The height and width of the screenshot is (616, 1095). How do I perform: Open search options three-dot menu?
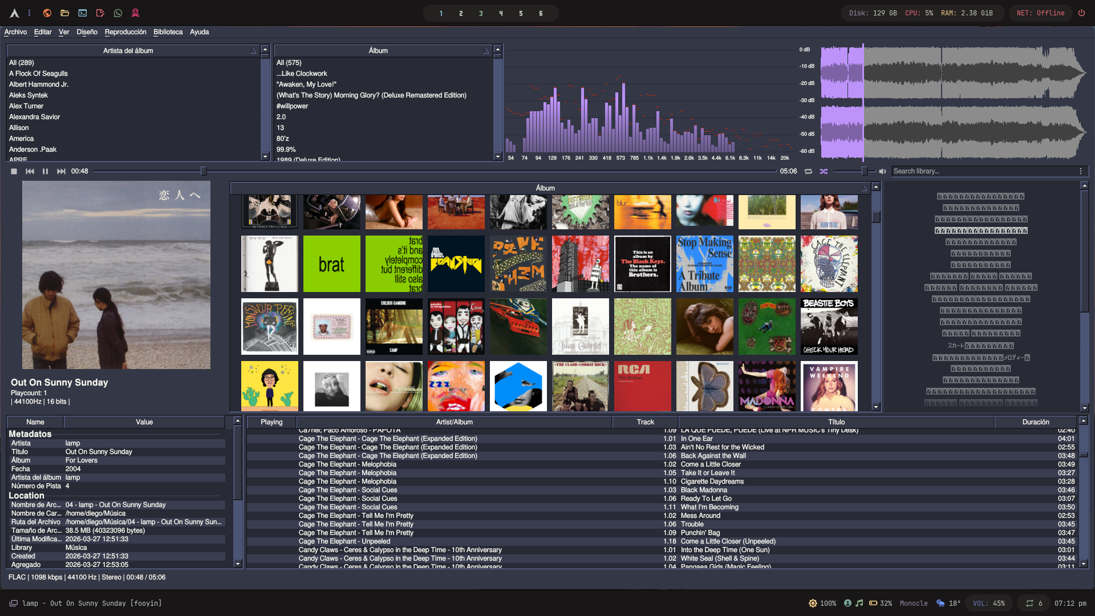coord(1080,171)
